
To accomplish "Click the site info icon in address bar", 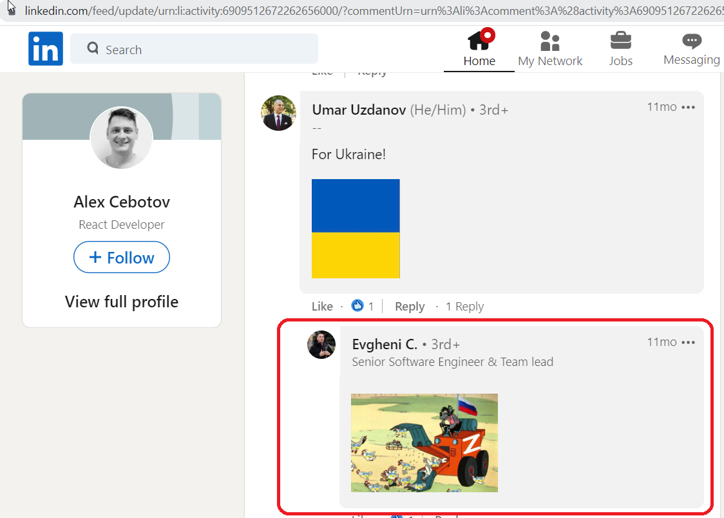I will coord(12,10).
